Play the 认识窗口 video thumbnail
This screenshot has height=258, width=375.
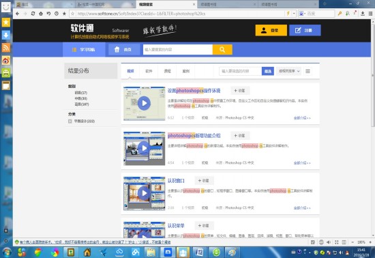click(145, 193)
